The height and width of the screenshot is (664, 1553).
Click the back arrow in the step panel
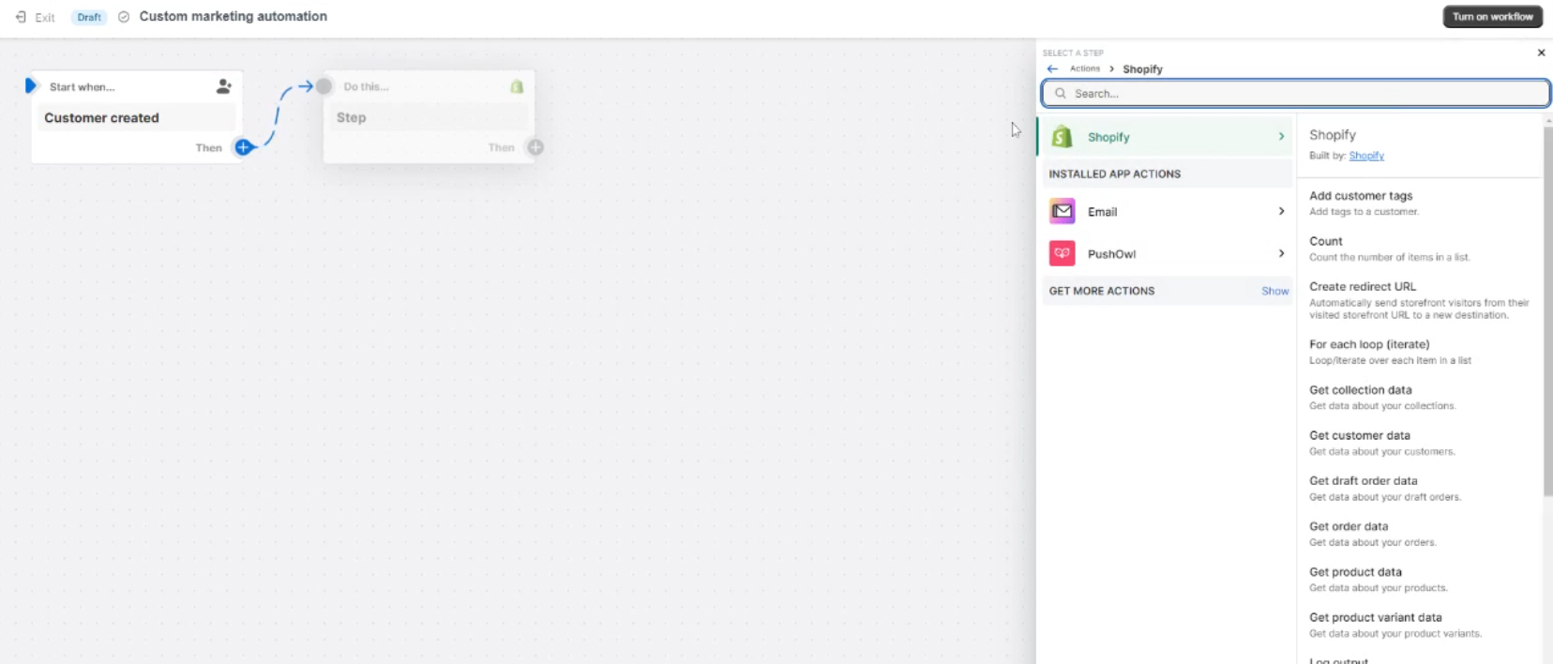point(1052,68)
